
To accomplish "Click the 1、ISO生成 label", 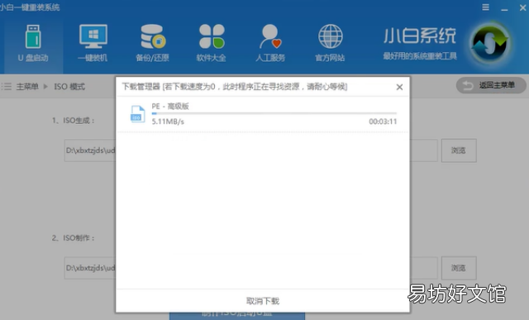I will [74, 121].
